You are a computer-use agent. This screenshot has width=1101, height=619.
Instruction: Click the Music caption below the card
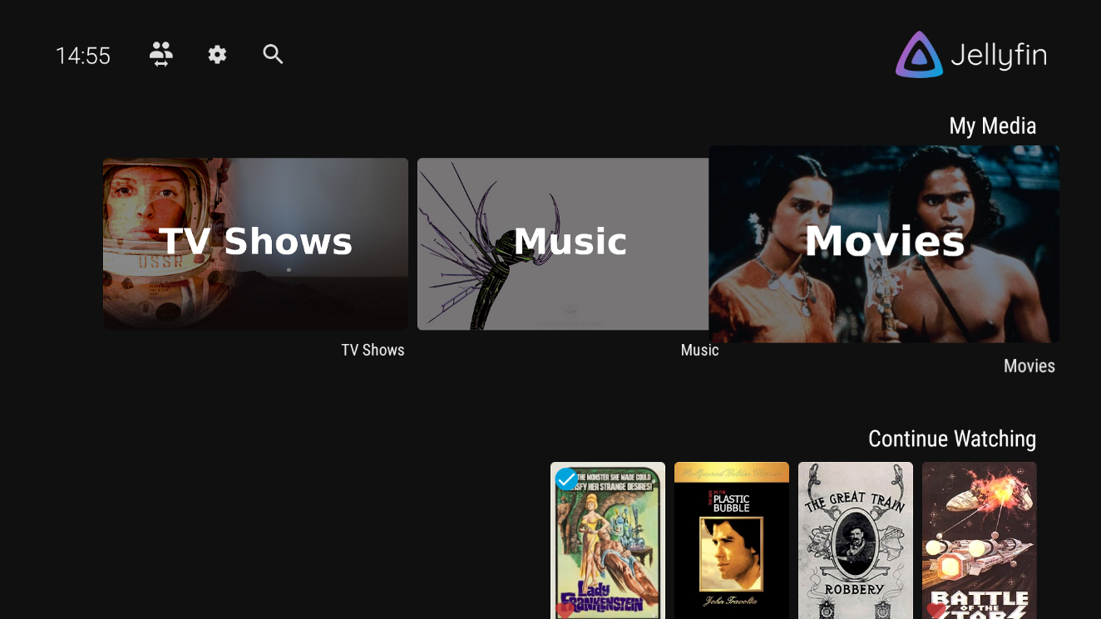click(x=699, y=350)
